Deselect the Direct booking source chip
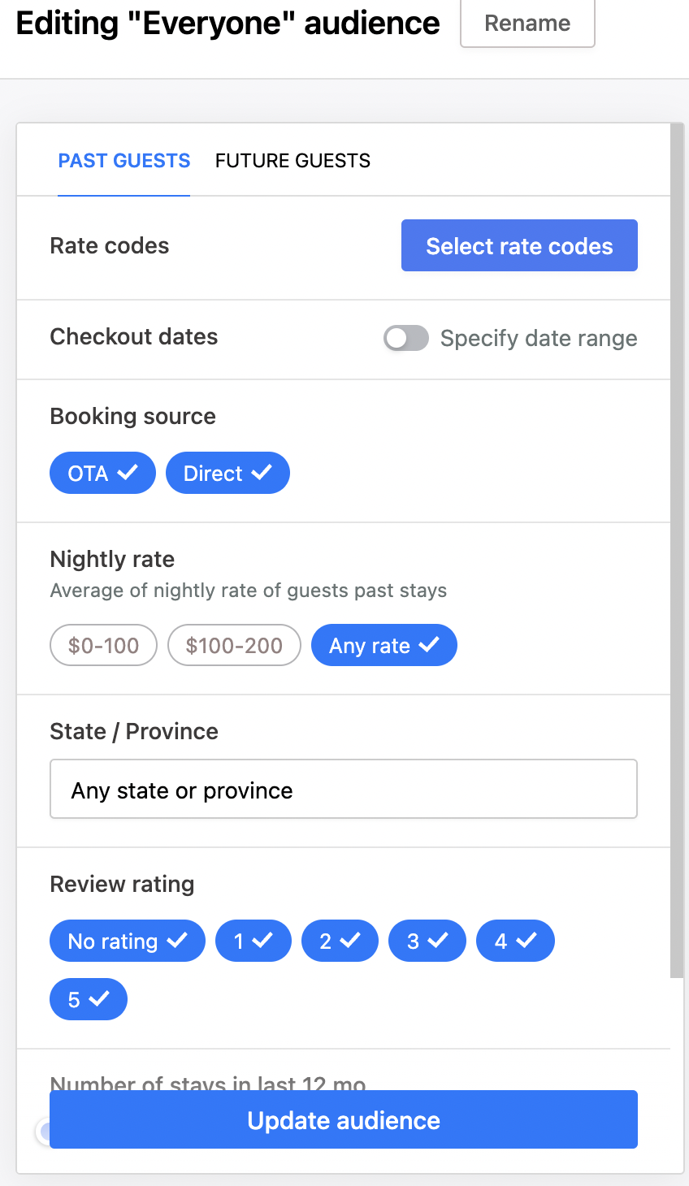This screenshot has width=689, height=1186. pyautogui.click(x=227, y=473)
